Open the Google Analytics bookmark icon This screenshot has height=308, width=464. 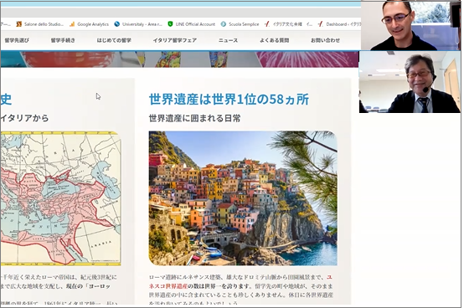(x=72, y=24)
